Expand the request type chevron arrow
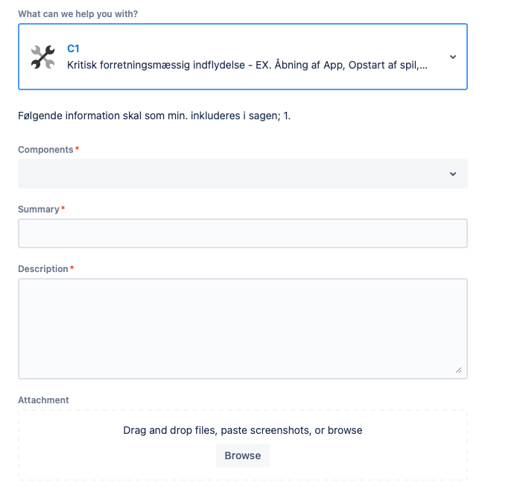 coord(453,57)
